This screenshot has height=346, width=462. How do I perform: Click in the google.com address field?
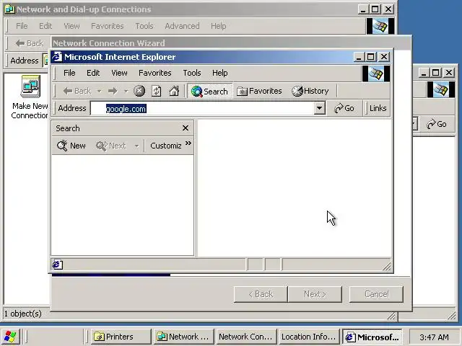(202, 109)
